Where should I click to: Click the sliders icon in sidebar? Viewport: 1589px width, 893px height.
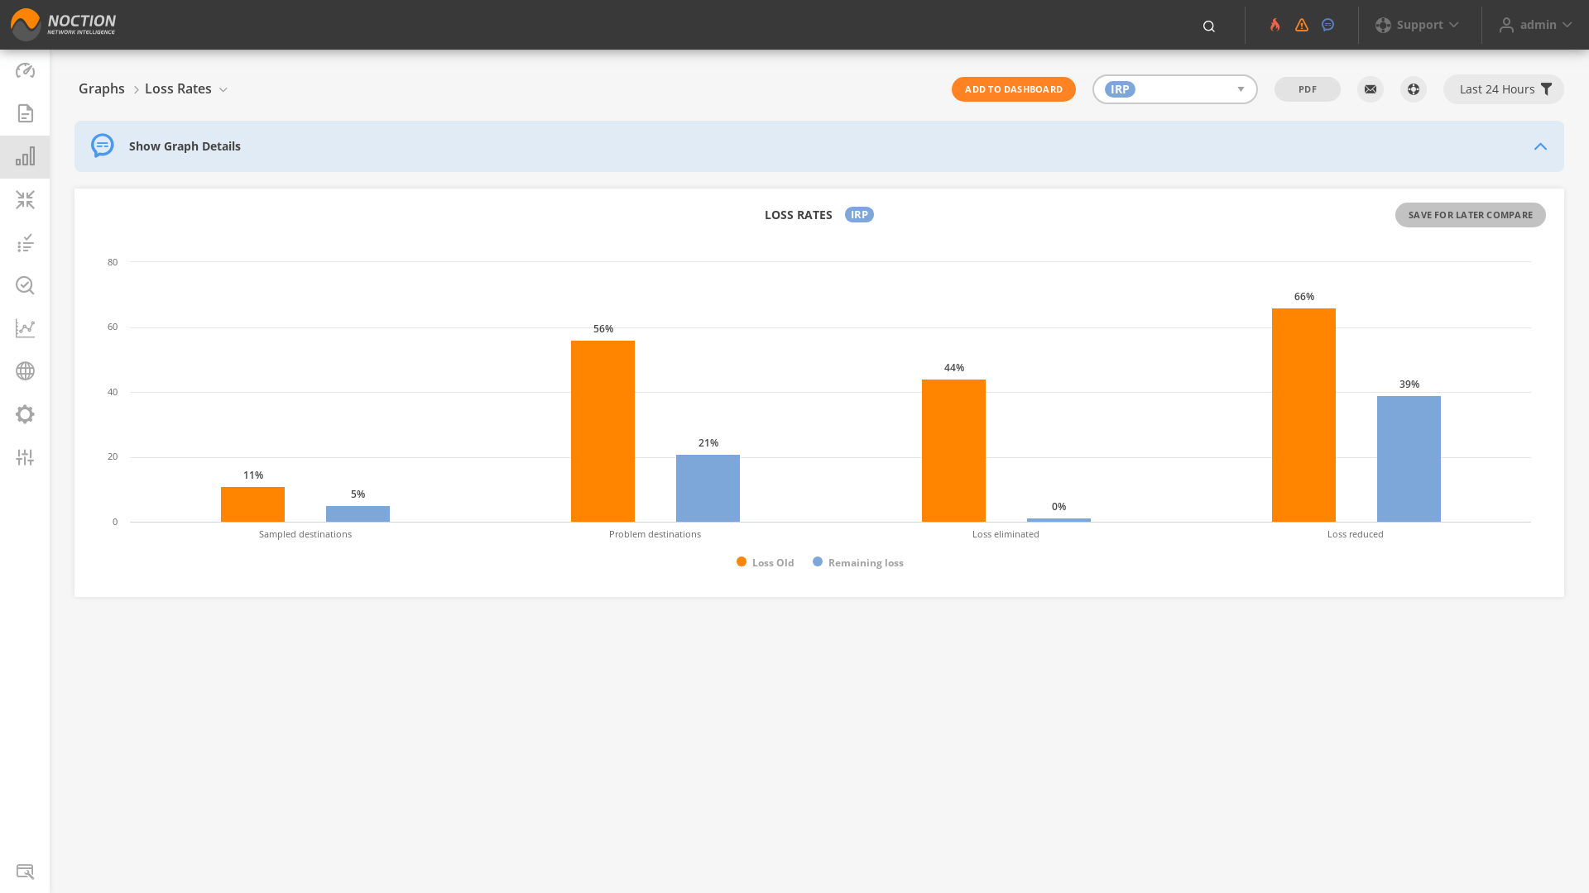coord(25,457)
